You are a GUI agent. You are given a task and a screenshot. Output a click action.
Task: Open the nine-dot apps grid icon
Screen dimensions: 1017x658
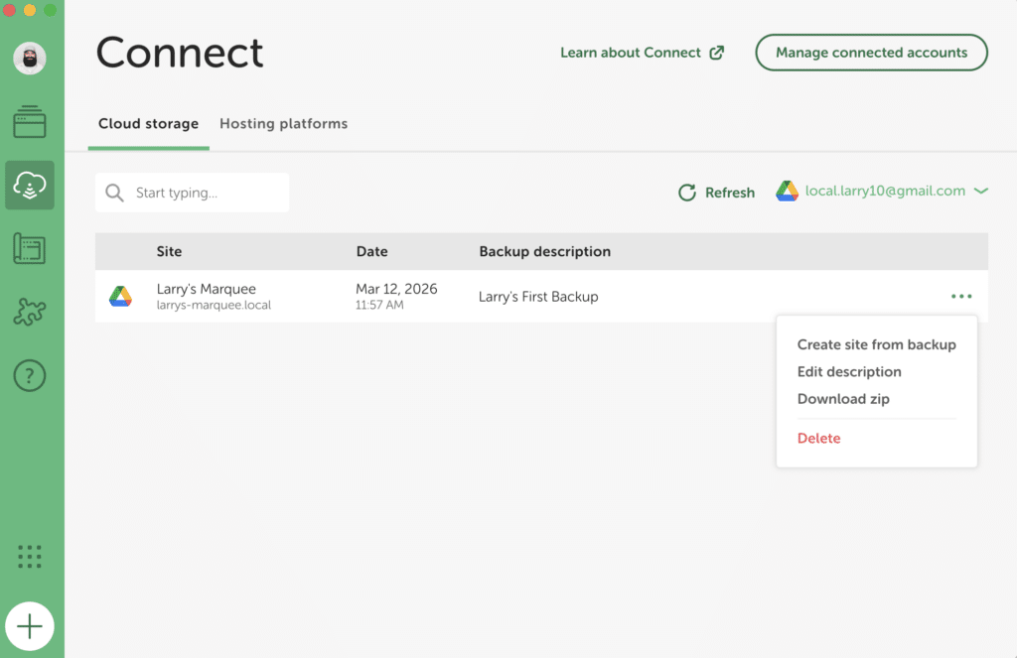(30, 557)
